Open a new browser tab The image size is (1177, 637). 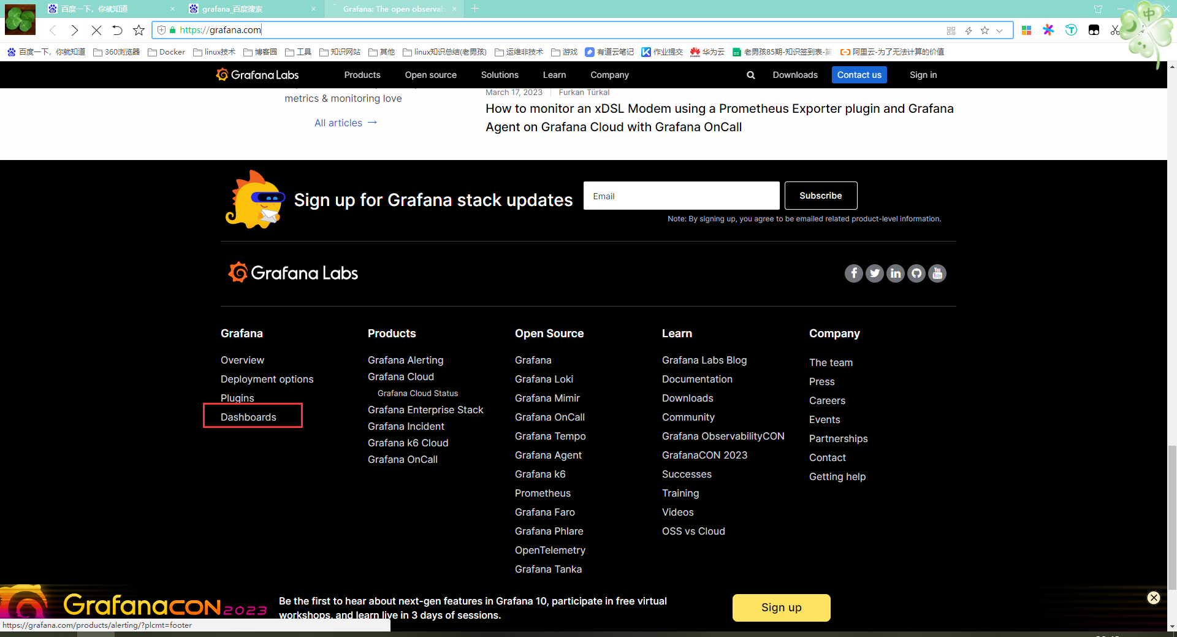(474, 9)
